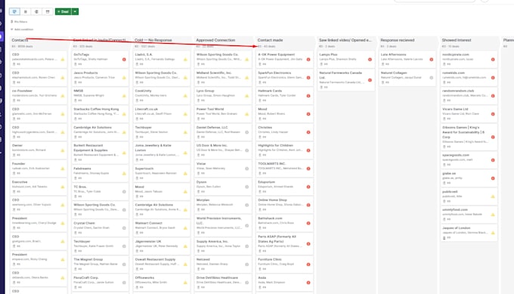The width and height of the screenshot is (514, 294).
Task: Select the calendar-like view icon in view switcher
Action: (48, 12)
